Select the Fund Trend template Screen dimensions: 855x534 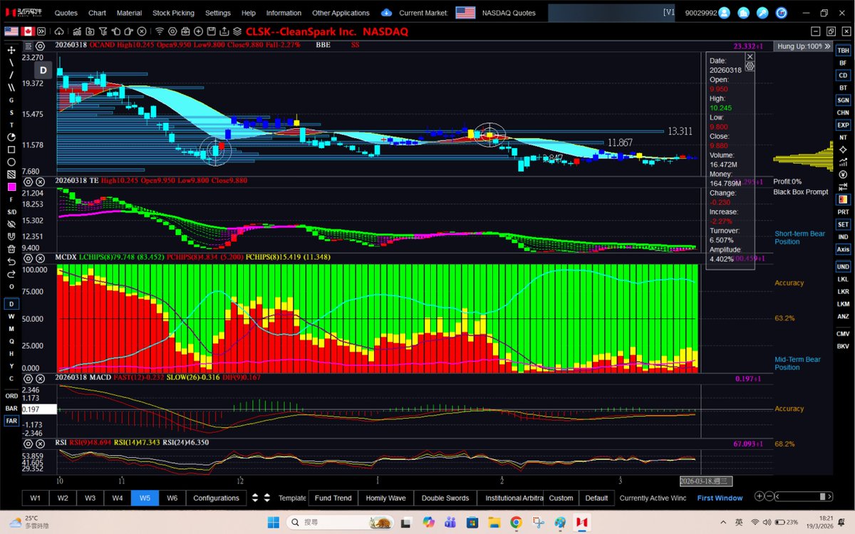(x=333, y=498)
